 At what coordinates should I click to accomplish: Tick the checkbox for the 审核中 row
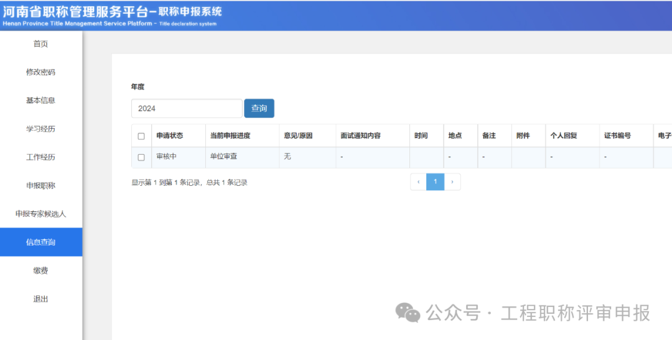coord(141,157)
